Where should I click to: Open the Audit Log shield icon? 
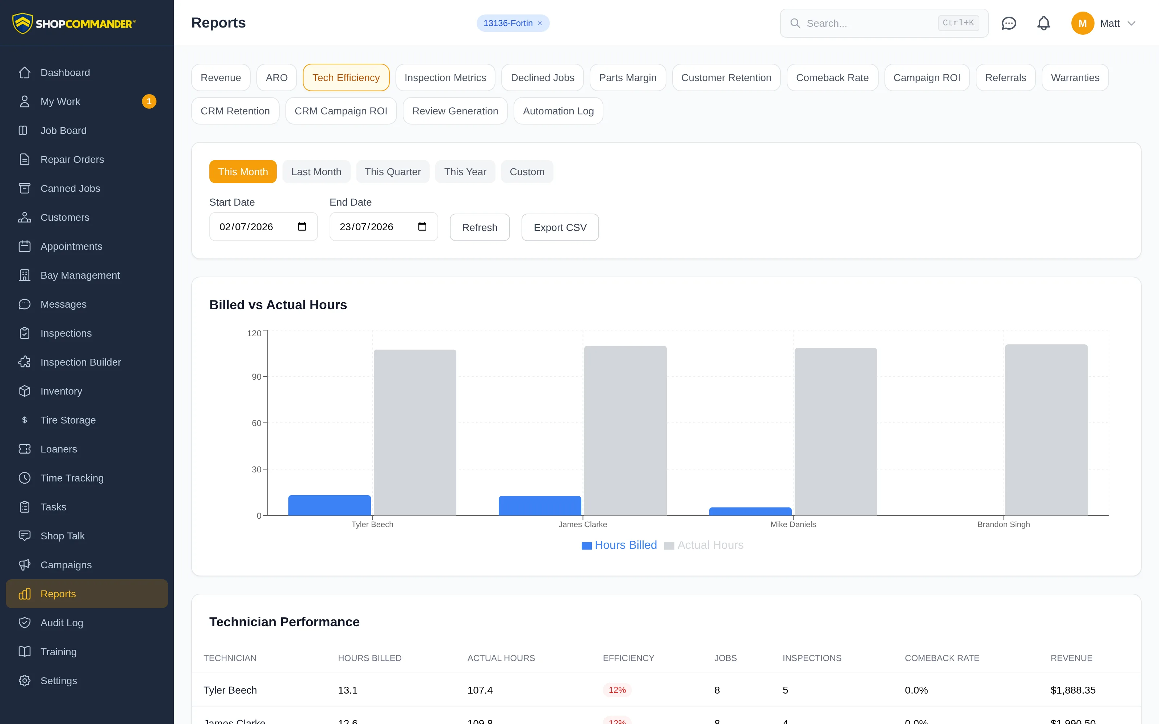pos(24,623)
